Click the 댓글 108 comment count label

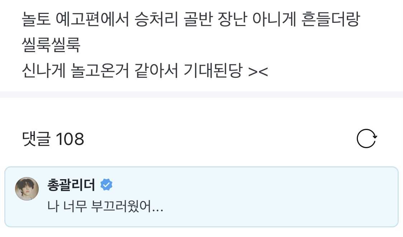pos(52,139)
